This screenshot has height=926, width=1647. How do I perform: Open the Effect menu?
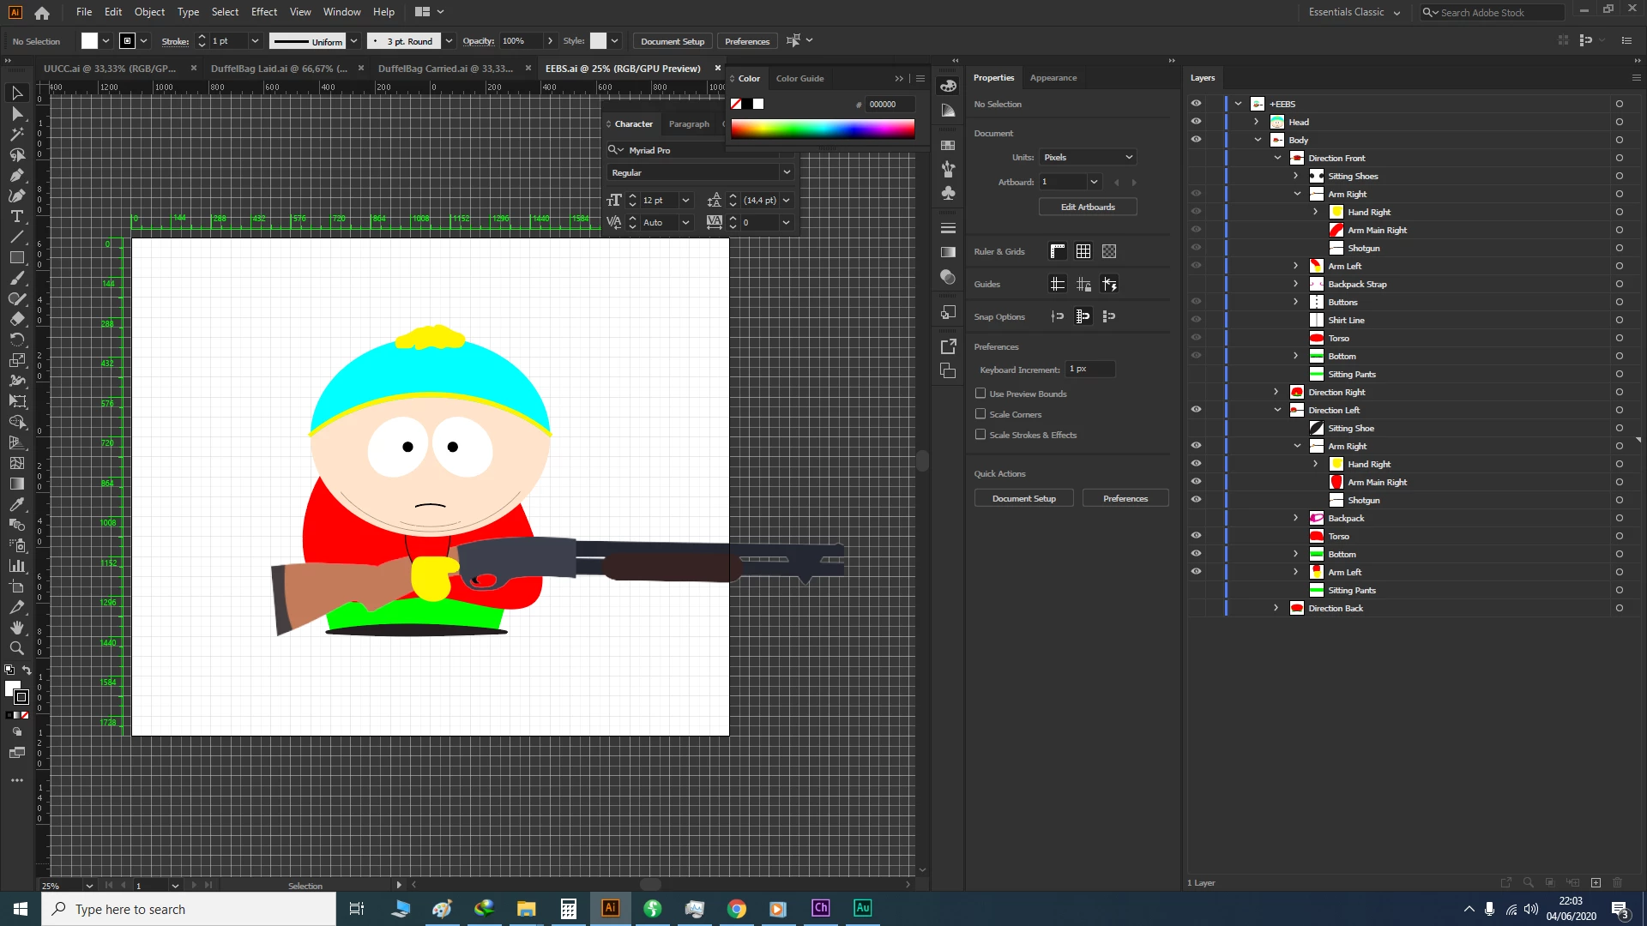click(x=263, y=12)
